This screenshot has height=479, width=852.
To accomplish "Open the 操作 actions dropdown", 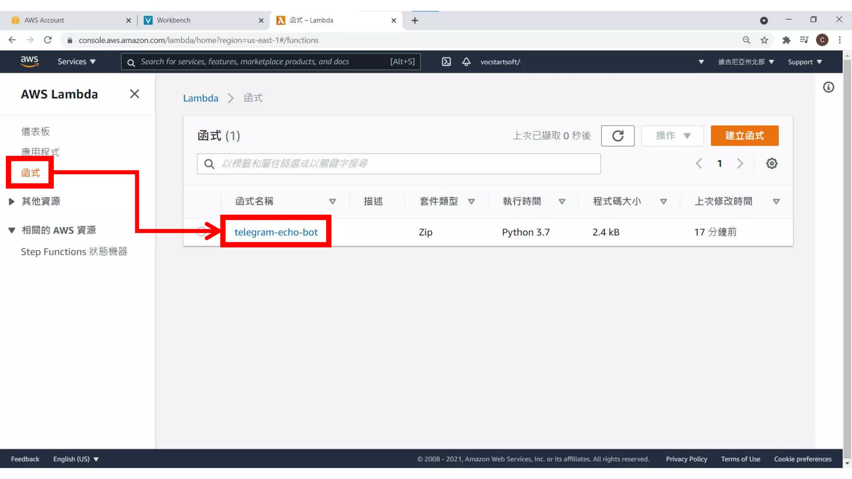I will tap(672, 136).
